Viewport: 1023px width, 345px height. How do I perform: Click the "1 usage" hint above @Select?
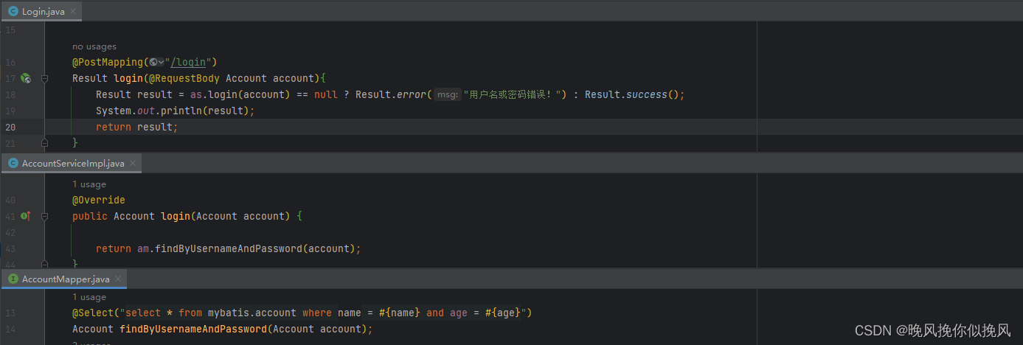89,297
